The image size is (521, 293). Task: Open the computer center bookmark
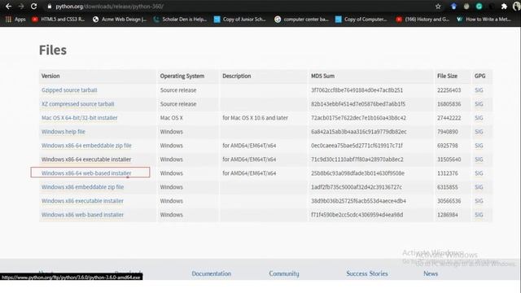pyautogui.click(x=301, y=20)
